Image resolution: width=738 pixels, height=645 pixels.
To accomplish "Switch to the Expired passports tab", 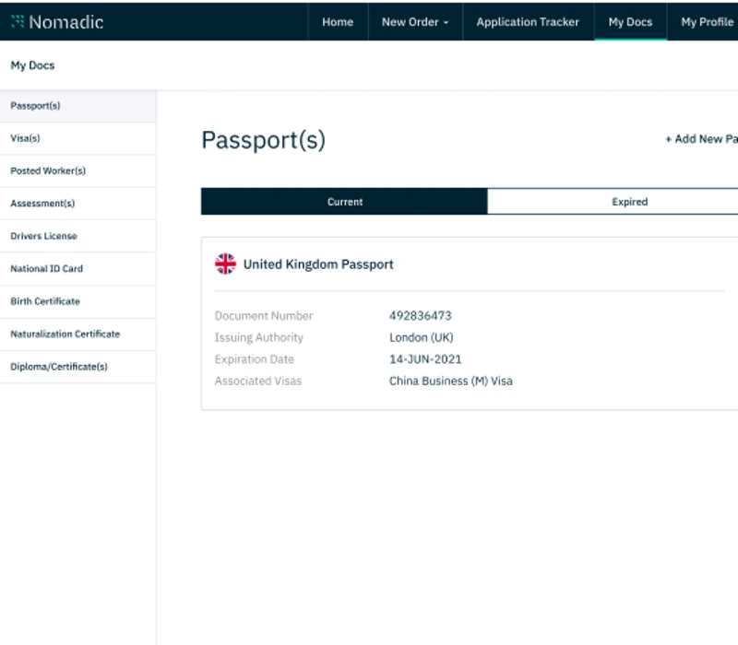I will click(629, 202).
